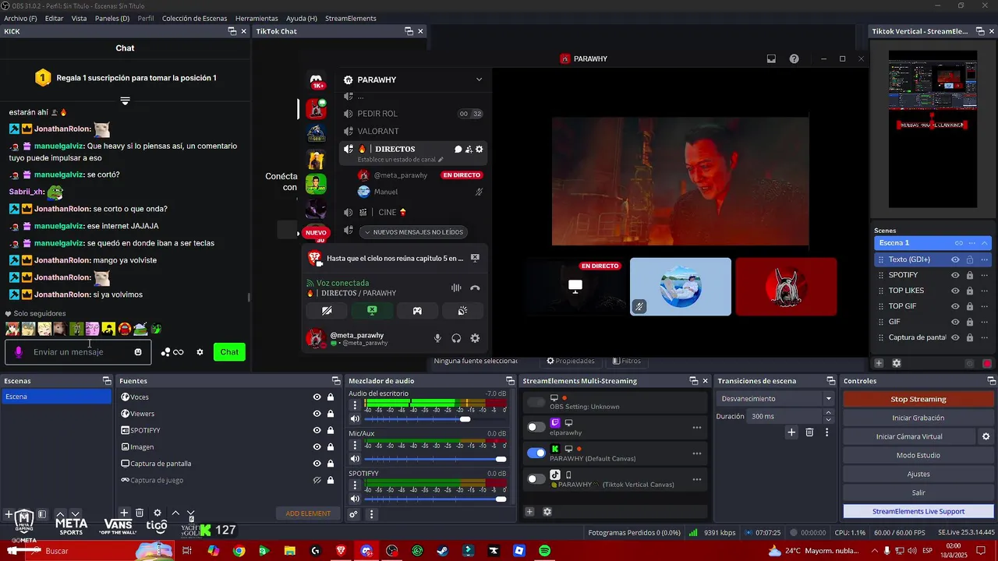Viewport: 998px width, 561px height.
Task: Deafen Discord with headphones icon
Action: coord(456,338)
